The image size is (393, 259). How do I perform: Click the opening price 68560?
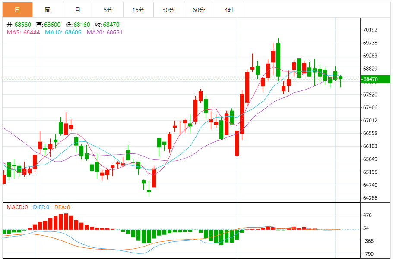coord(23,25)
